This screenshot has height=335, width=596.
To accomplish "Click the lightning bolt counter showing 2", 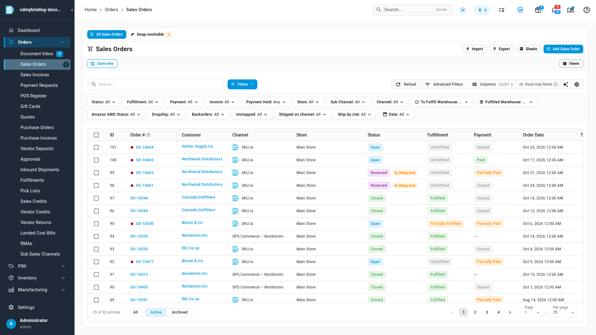I will point(482,10).
